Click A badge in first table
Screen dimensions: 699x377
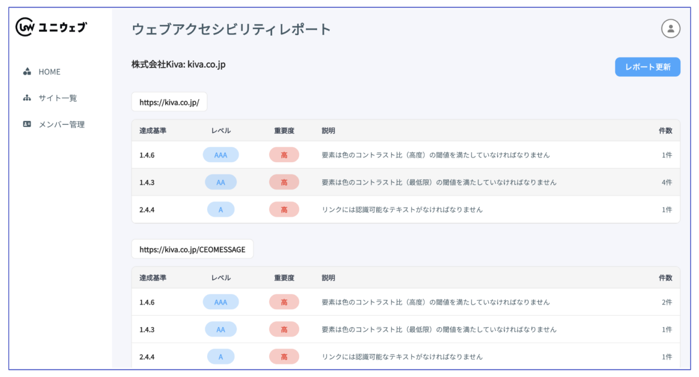[x=221, y=209]
